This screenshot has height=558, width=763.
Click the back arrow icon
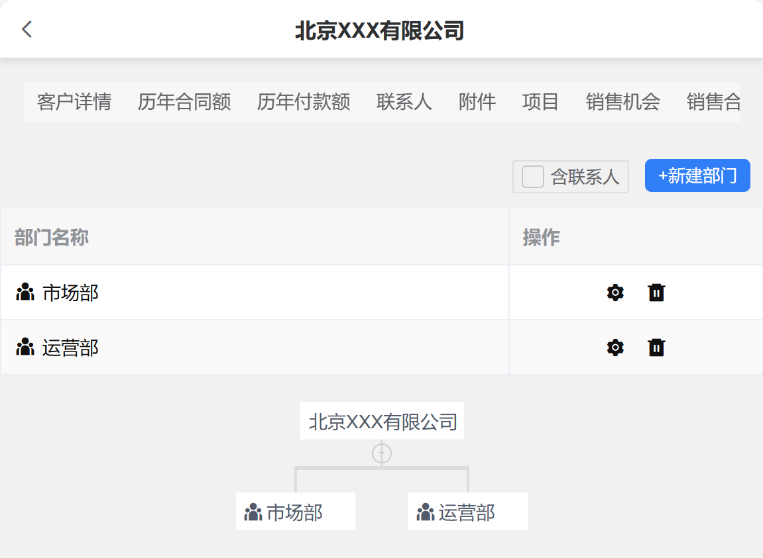27,29
